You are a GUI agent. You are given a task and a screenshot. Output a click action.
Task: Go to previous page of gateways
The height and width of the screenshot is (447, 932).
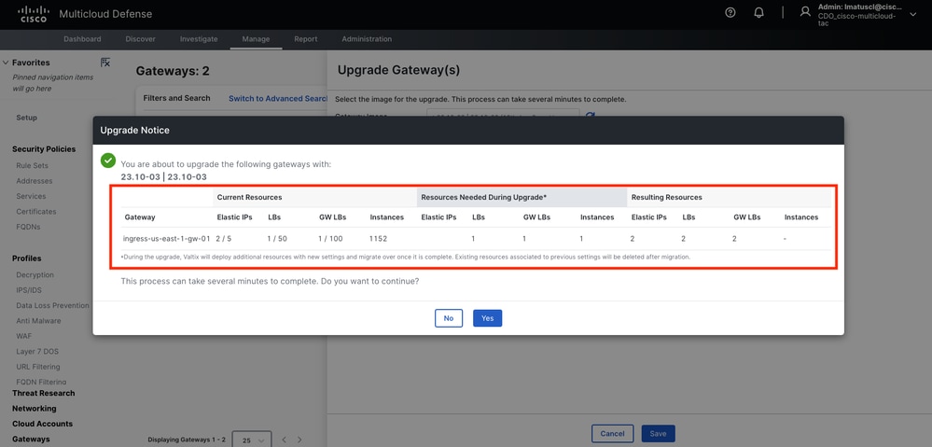[285, 440]
